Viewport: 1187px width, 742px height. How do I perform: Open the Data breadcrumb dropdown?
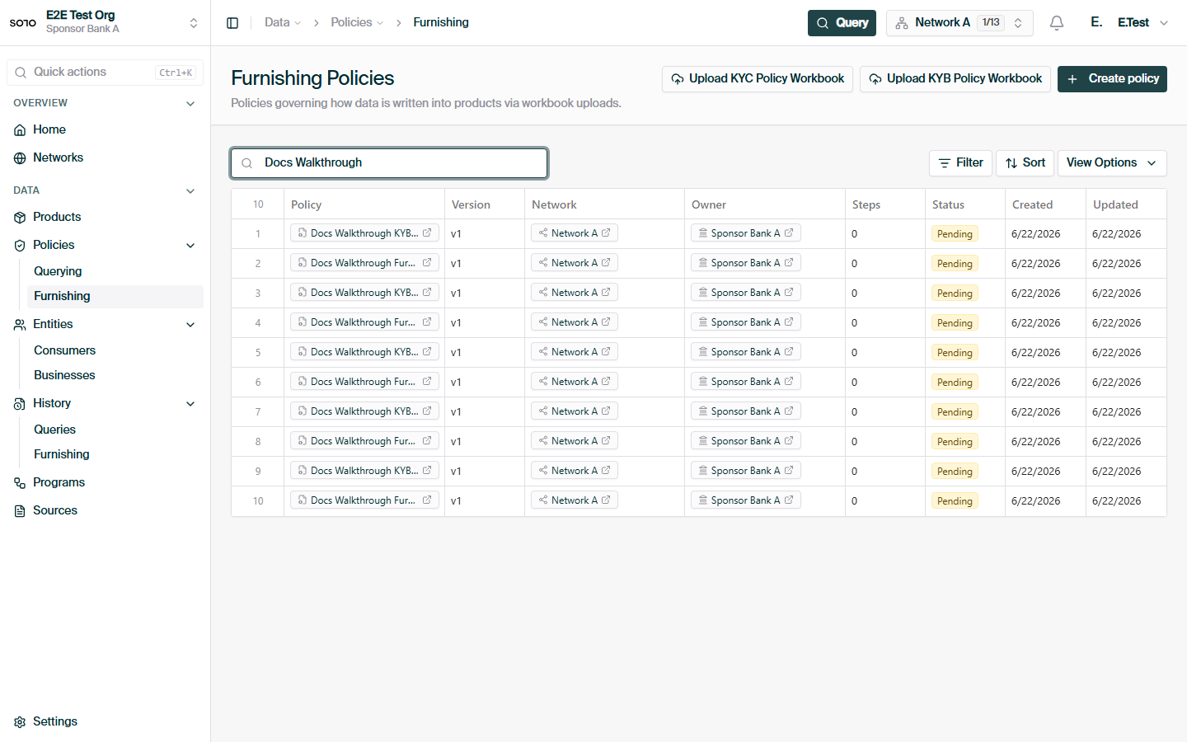click(x=283, y=23)
